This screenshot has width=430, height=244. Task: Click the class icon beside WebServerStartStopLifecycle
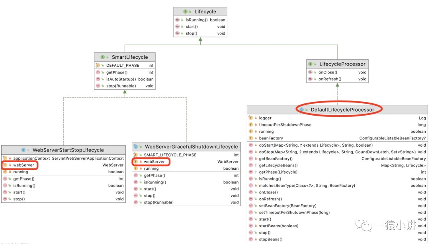[23, 150]
